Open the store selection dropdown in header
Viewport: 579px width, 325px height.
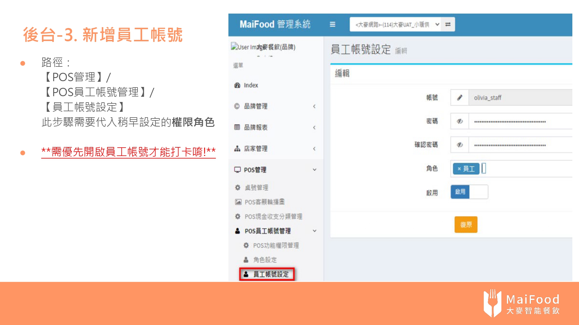[x=395, y=25]
